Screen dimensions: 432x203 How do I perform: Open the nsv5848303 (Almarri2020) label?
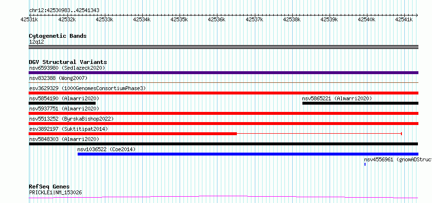tap(64, 139)
